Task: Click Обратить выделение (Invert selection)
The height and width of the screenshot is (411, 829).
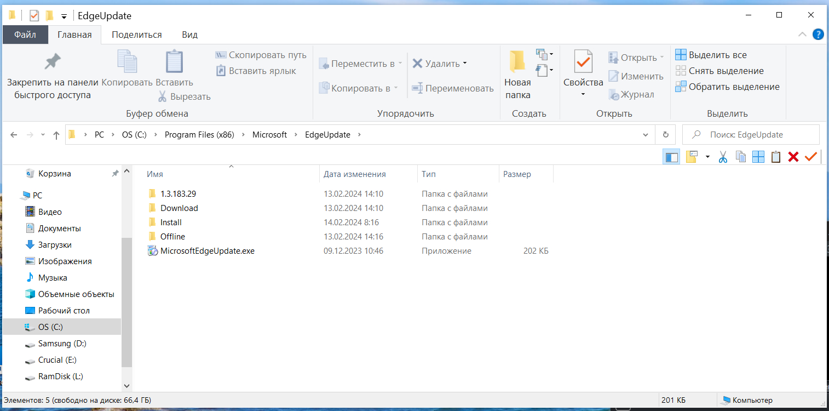Action: pyautogui.click(x=727, y=87)
